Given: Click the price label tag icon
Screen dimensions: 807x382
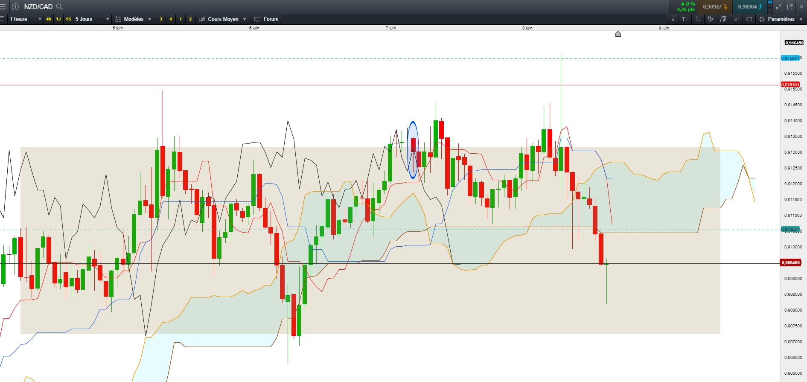Looking at the screenshot, I should (749, 19).
